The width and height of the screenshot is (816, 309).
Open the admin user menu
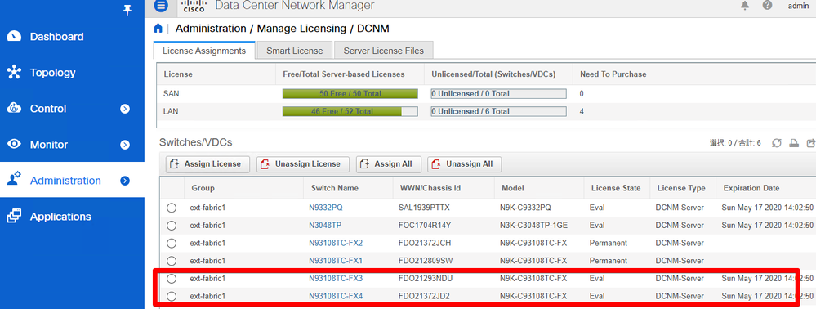[798, 6]
